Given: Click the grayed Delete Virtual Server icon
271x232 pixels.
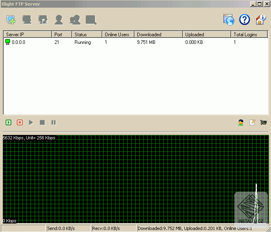Looking at the screenshot, I should (27, 20).
